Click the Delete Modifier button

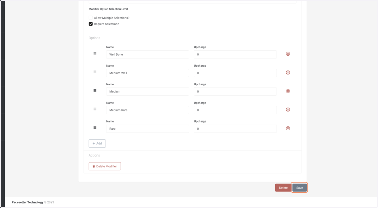click(x=105, y=166)
